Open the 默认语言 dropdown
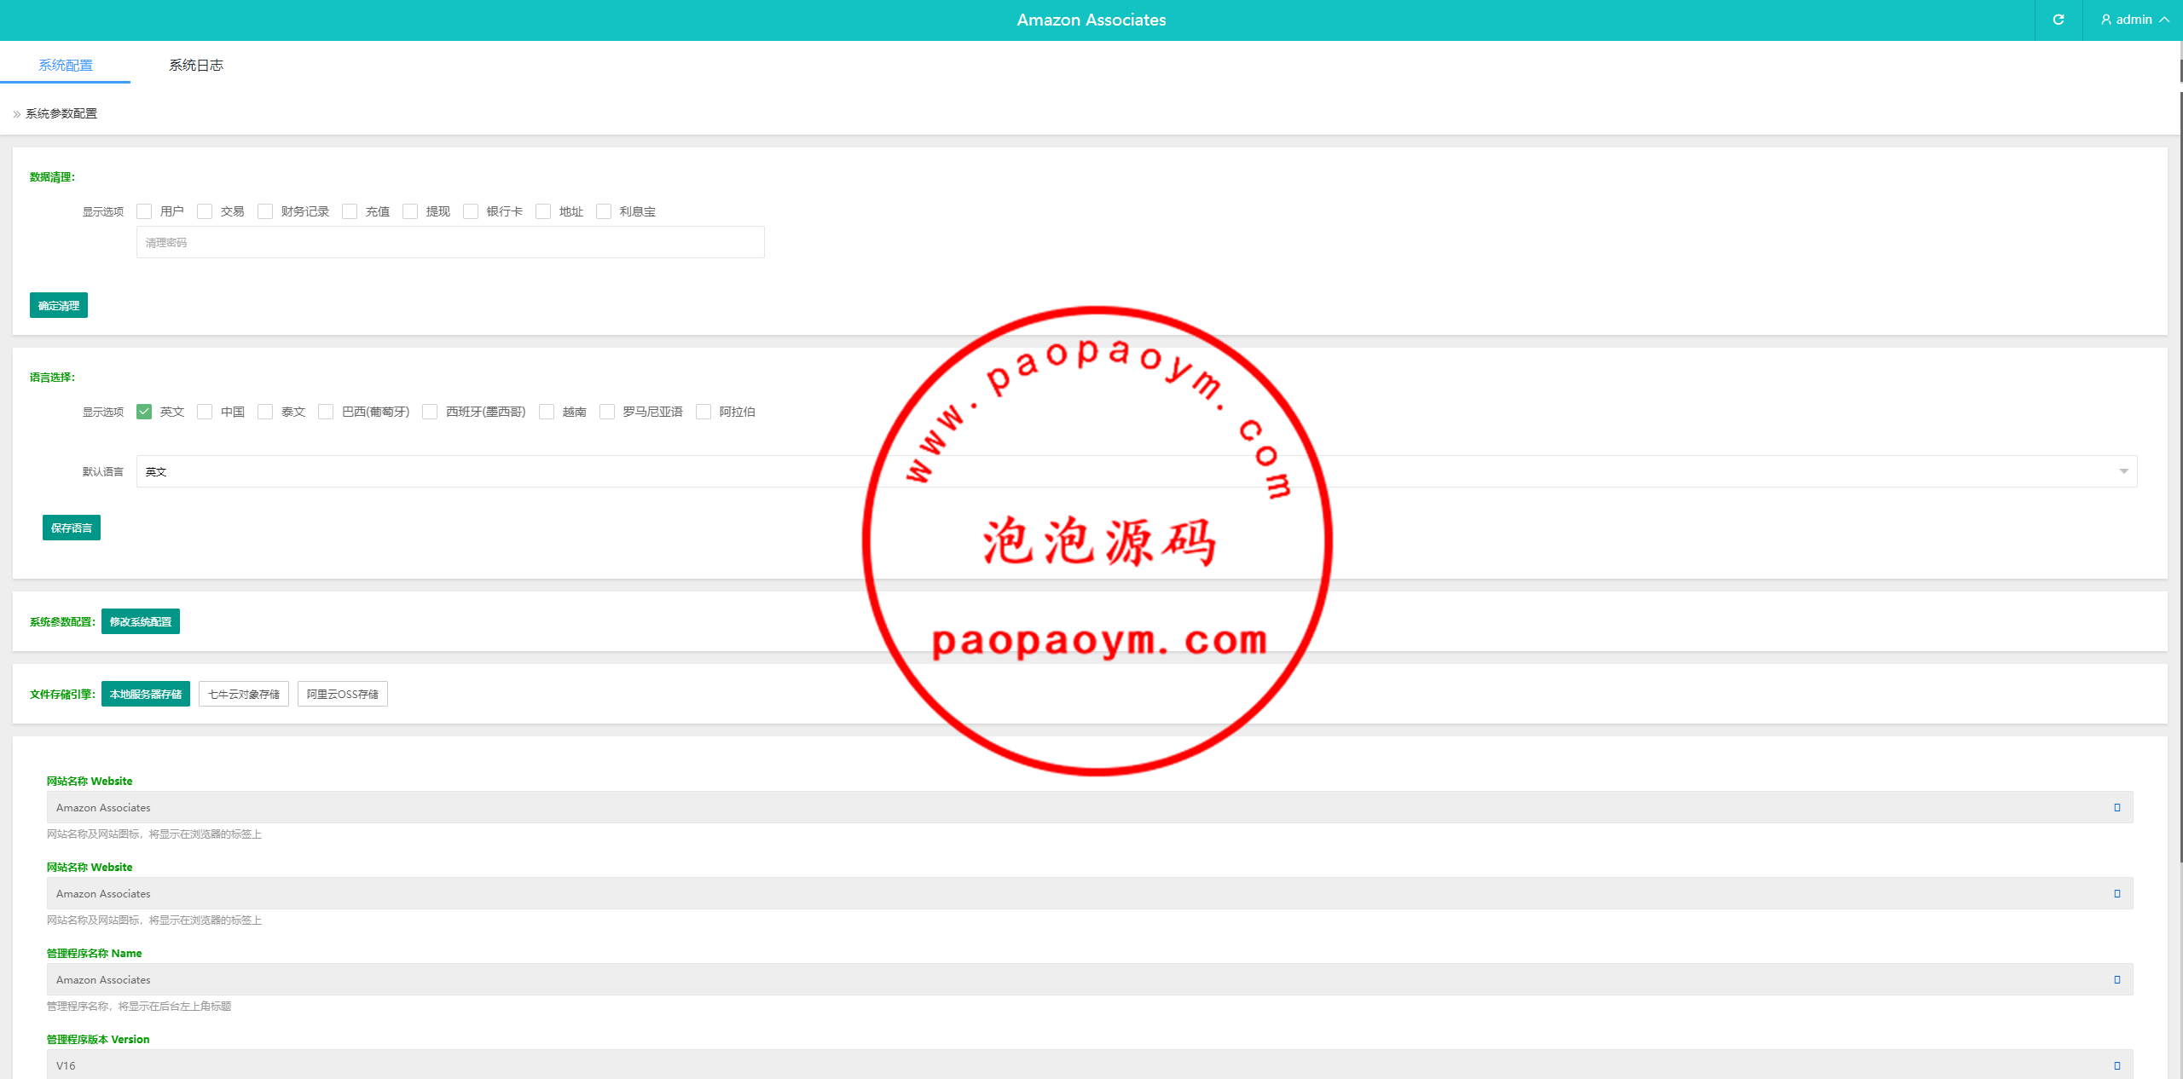2183x1079 pixels. (1137, 471)
